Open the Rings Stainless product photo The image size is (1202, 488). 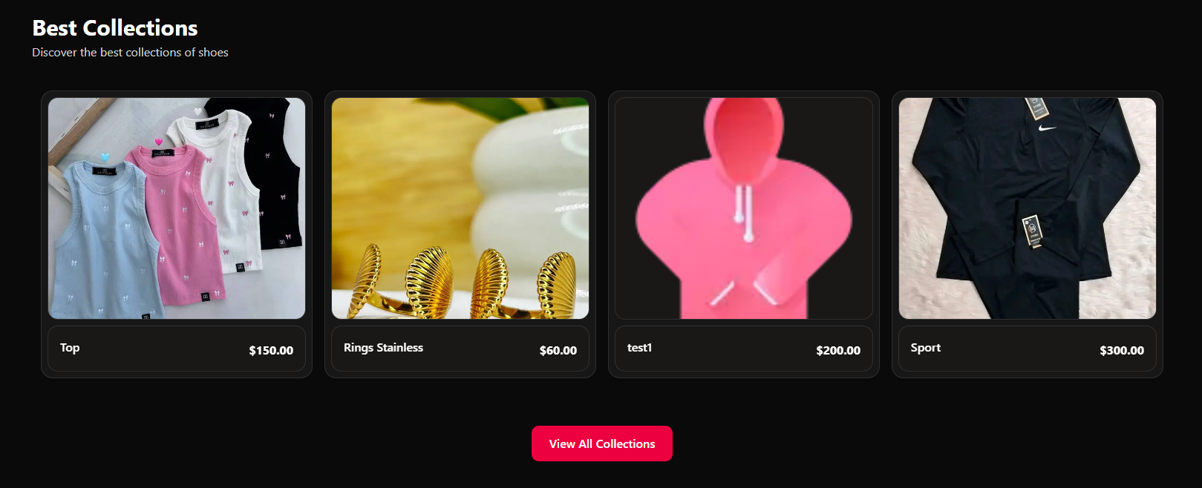[x=460, y=208]
